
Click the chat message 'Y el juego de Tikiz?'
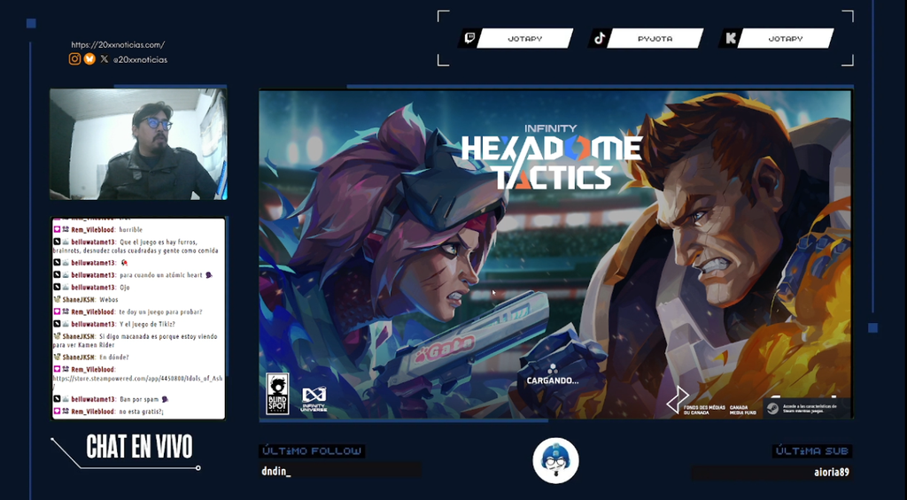click(x=147, y=324)
